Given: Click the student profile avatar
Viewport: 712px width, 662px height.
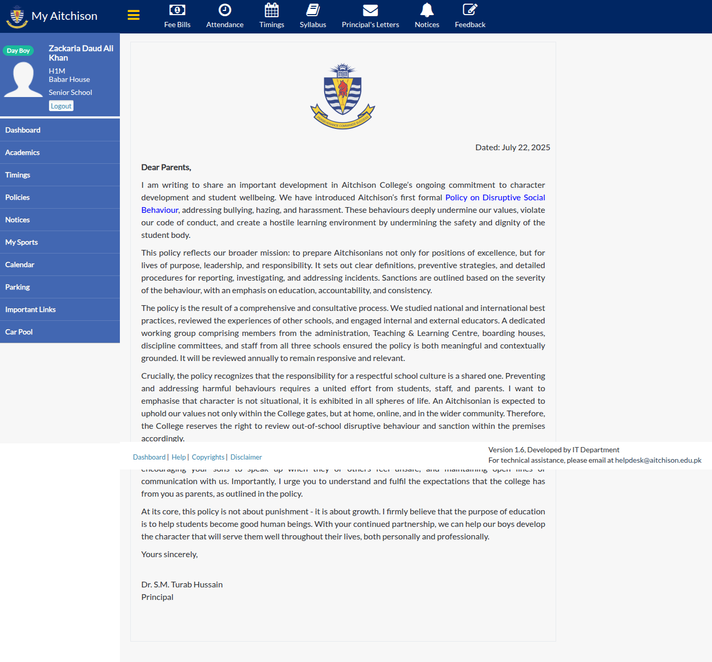Looking at the screenshot, I should (23, 79).
